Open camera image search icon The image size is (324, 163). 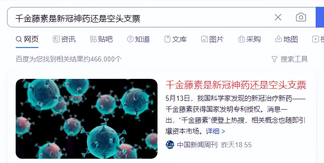[301, 18]
